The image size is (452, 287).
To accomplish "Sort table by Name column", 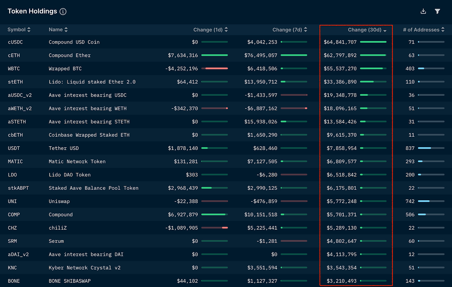I will (x=58, y=30).
